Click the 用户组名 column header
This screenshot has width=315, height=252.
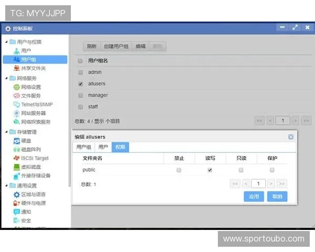[98, 61]
